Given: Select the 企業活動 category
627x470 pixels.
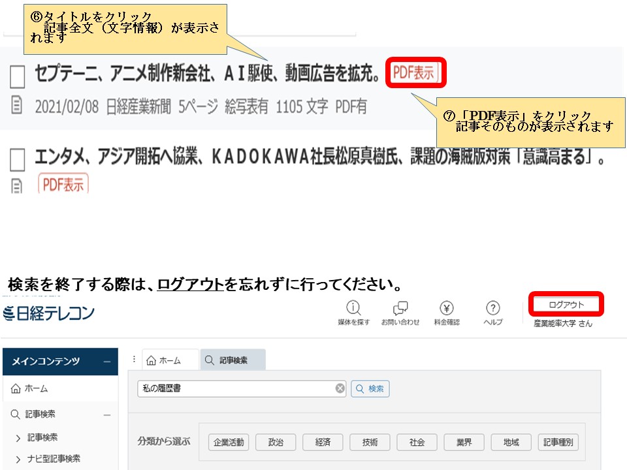Looking at the screenshot, I should pyautogui.click(x=229, y=442).
